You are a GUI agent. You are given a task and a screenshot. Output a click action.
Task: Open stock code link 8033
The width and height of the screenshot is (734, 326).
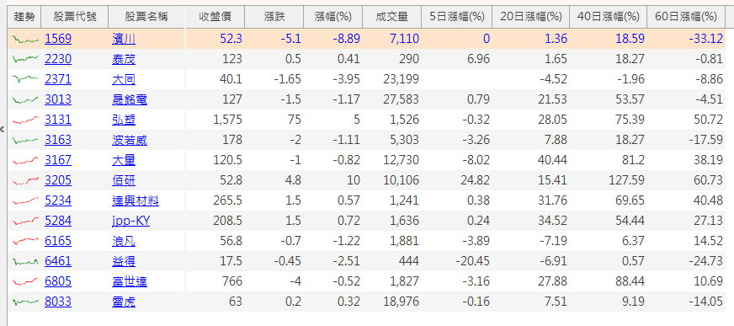click(58, 302)
